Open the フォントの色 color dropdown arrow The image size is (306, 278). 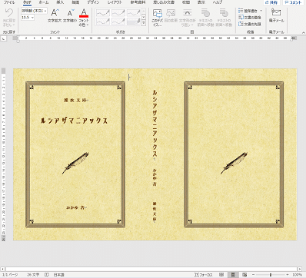88,25
